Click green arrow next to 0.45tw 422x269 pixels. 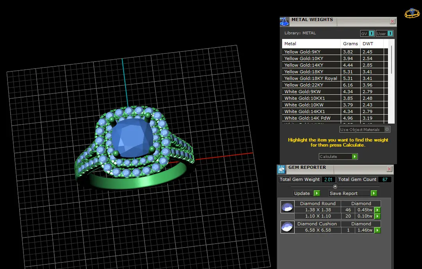tap(377, 210)
